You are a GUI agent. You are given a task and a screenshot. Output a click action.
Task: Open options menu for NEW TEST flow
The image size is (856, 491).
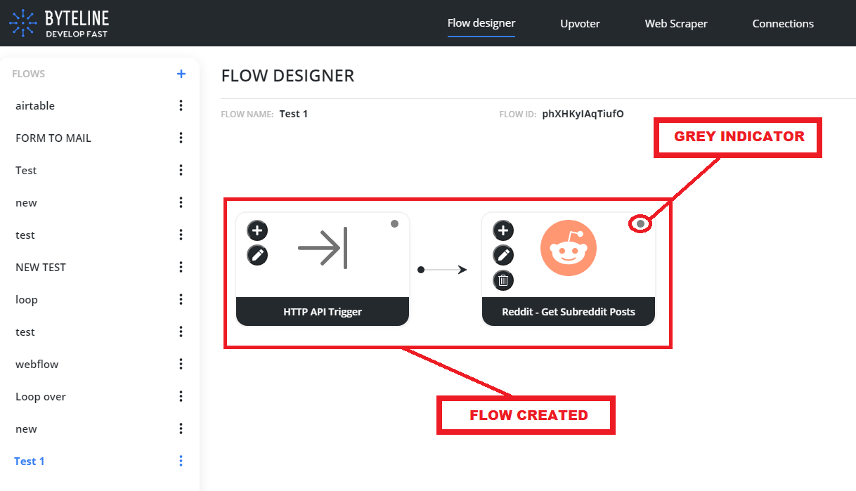181,267
